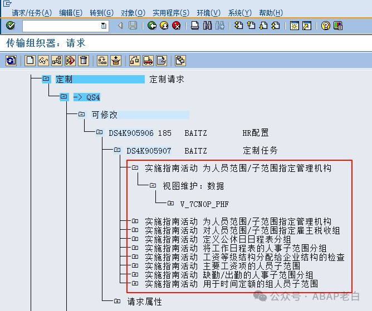This screenshot has width=372, height=311.
Task: Collapse request DS4K905906 folder node
Action: click(x=100, y=132)
